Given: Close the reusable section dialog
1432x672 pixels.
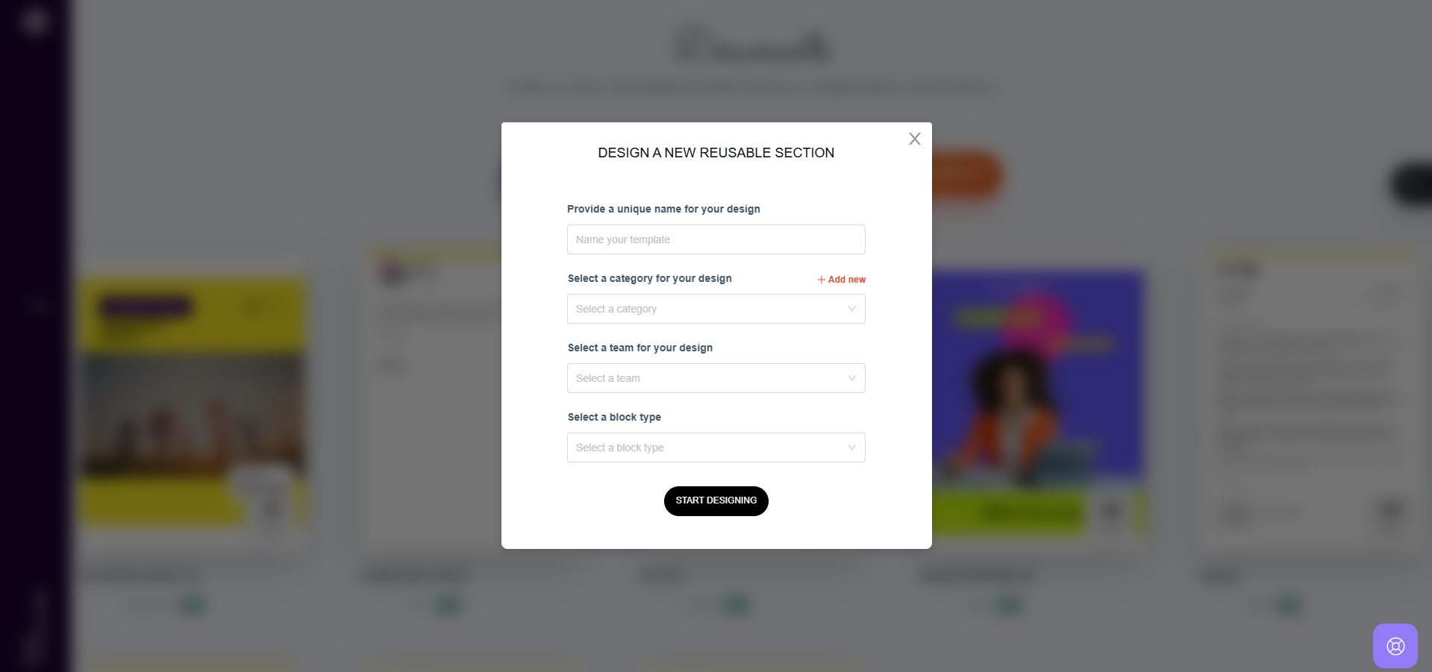Looking at the screenshot, I should tap(914, 139).
